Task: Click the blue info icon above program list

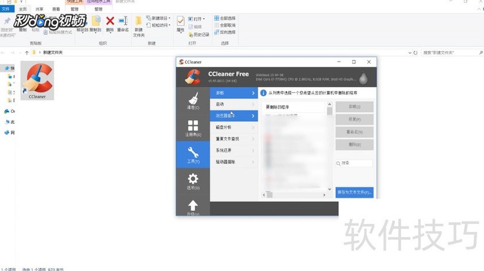Action: 263,93
